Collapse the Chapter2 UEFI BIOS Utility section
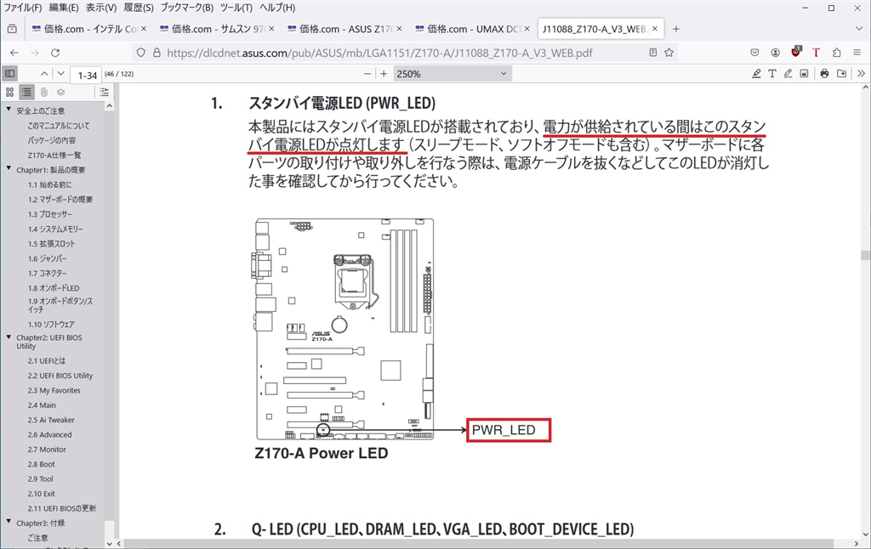 click(9, 337)
